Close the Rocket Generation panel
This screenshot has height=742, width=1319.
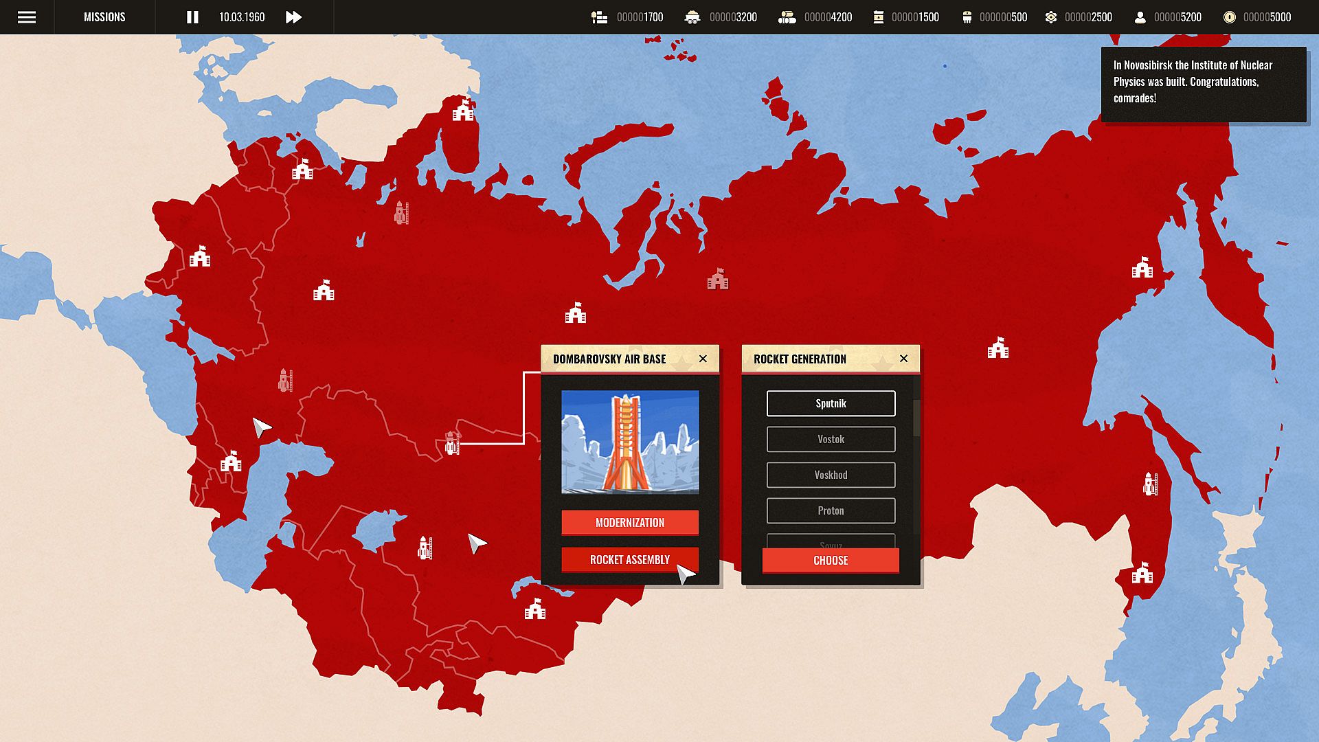[x=903, y=359]
